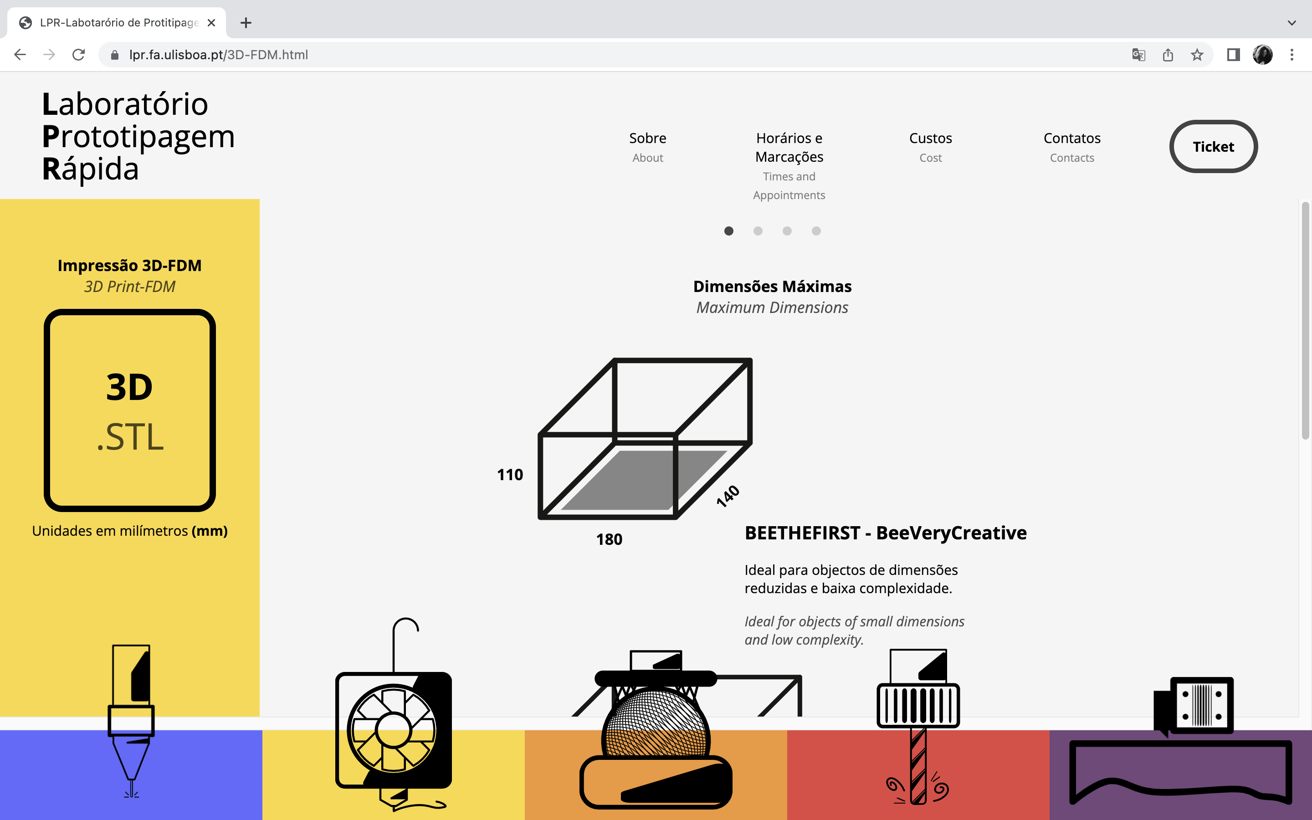Click the address bar URL
Screen dimensions: 1312x820
pos(219,55)
